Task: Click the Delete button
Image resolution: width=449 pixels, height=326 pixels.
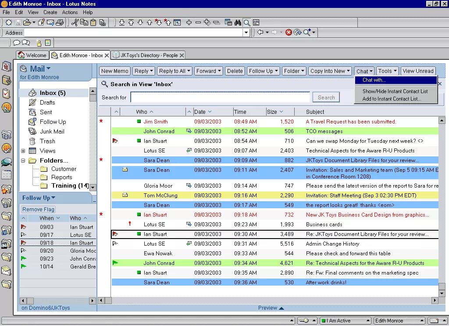Action: (235, 71)
